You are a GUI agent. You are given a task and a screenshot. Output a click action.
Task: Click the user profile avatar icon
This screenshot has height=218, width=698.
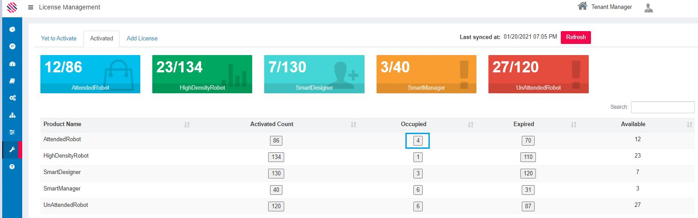648,8
